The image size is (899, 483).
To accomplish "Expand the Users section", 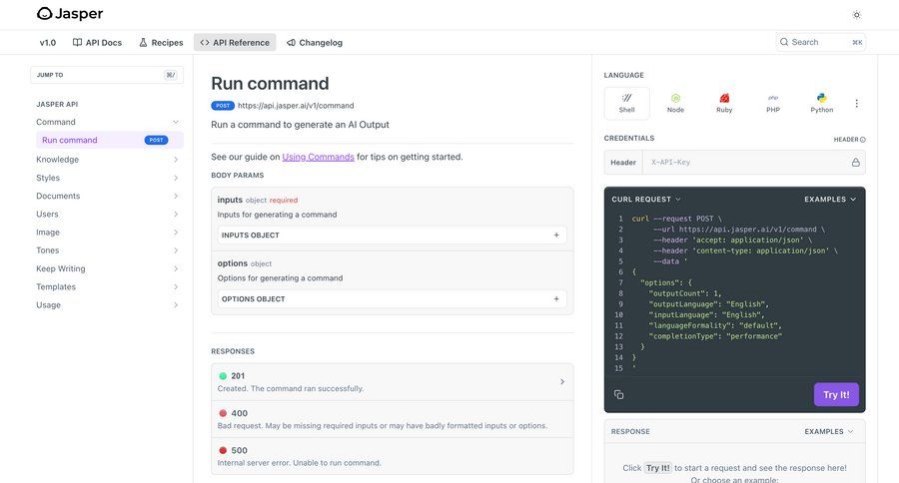I will 176,214.
